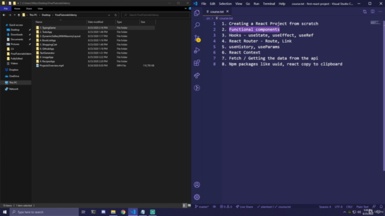Open the Accounts icon in VS Code
The image size is (385, 216).
click(197, 185)
